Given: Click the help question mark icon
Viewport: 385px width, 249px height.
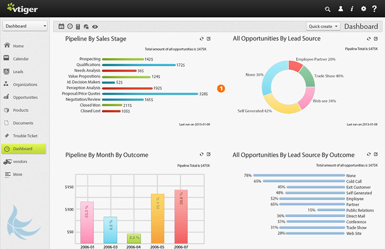Looking at the screenshot, I should 374,9.
